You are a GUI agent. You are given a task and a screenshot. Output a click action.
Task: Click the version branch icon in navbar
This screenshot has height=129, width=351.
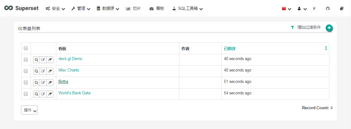click(314, 9)
